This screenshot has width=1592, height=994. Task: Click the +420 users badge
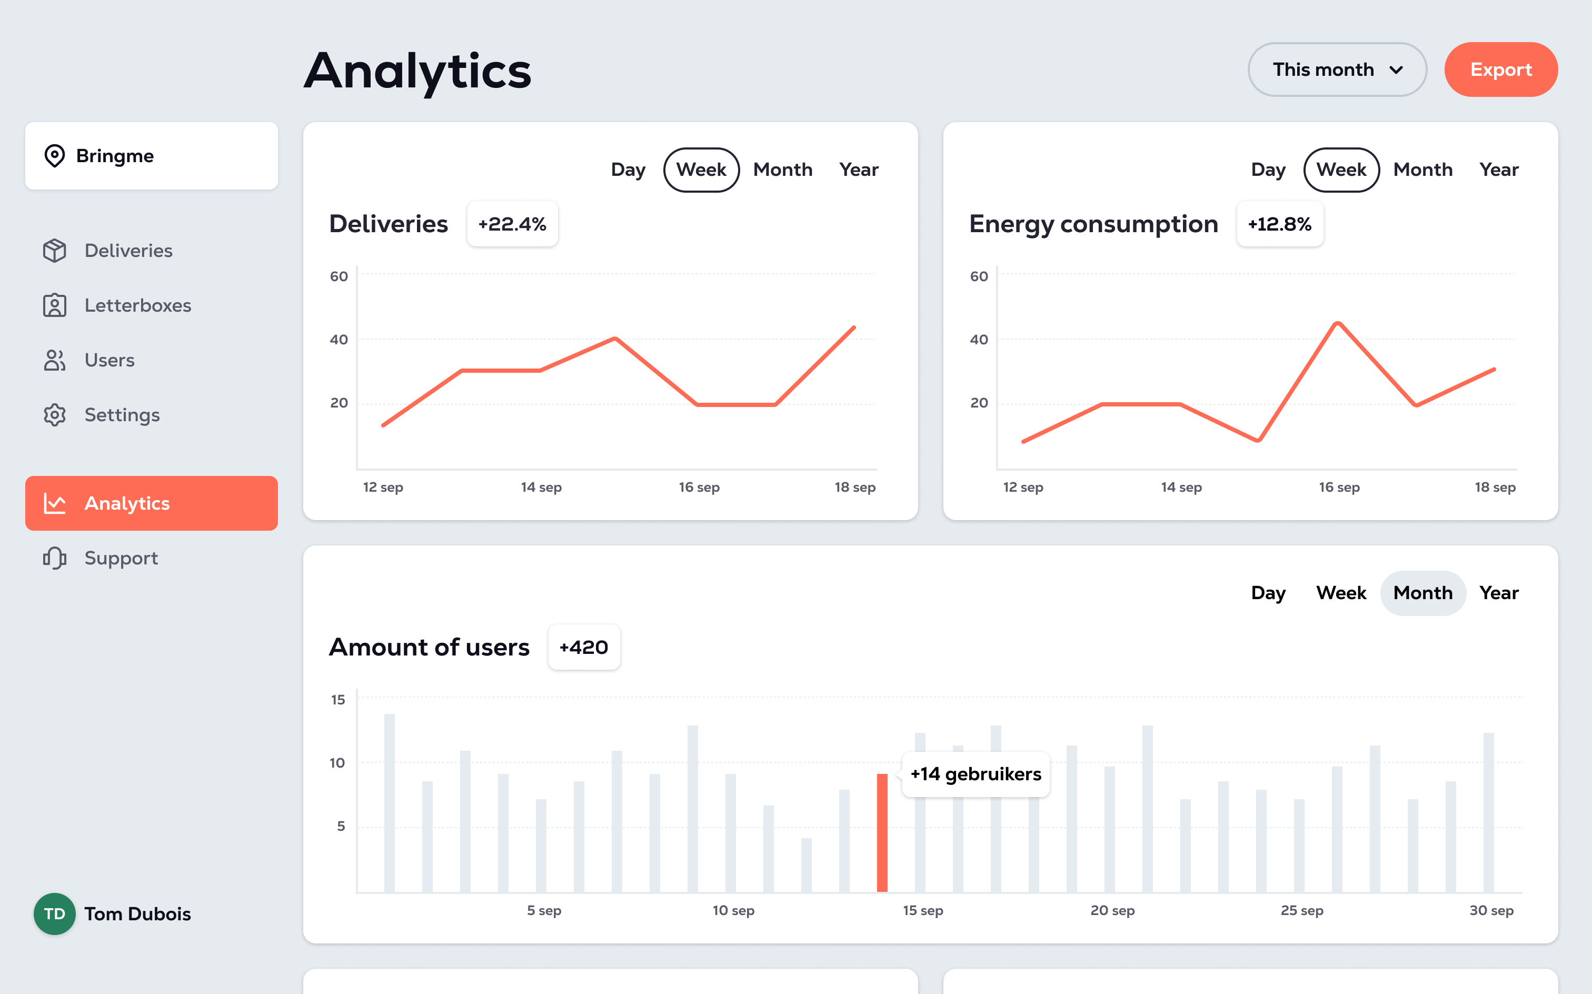pyautogui.click(x=584, y=648)
